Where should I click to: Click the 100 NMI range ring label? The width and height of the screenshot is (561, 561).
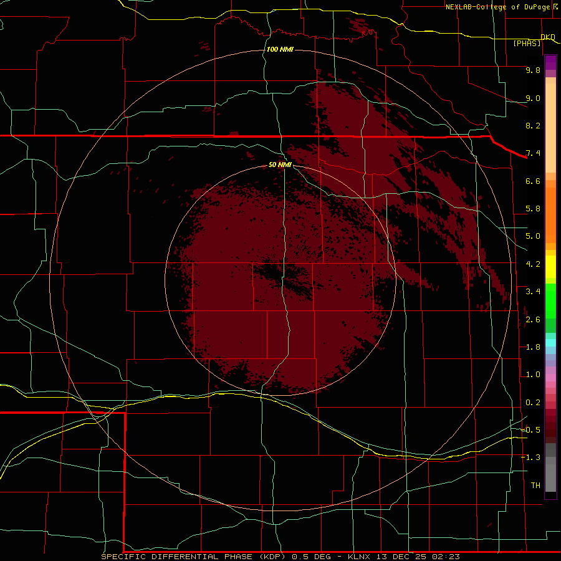click(280, 49)
